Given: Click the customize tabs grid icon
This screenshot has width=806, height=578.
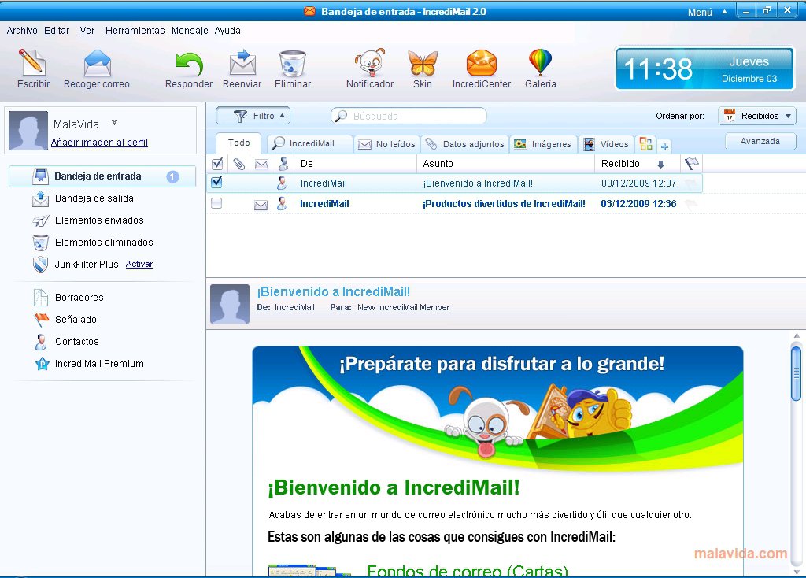Looking at the screenshot, I should (646, 144).
